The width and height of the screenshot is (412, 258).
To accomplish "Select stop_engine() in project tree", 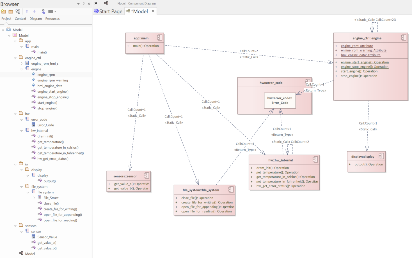I will point(47,108).
